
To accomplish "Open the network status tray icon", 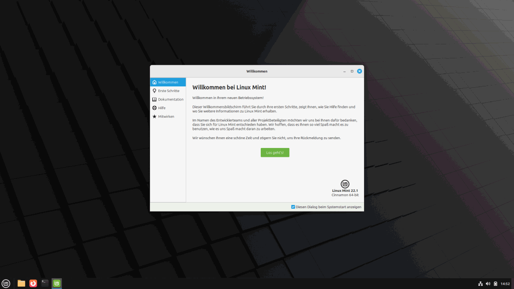I will 480,284.
